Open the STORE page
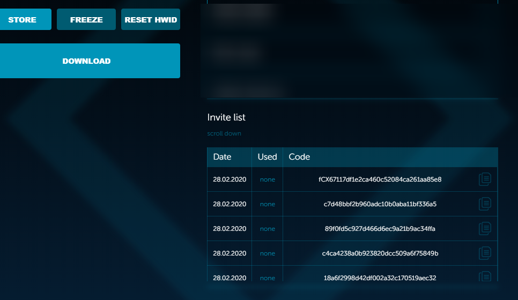 (23, 20)
